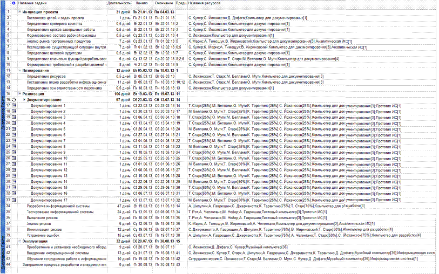Image resolution: width=439 pixels, height=274 pixels.
Task: Click the constraint icon for Документирование 4
Action: (x=14, y=124)
